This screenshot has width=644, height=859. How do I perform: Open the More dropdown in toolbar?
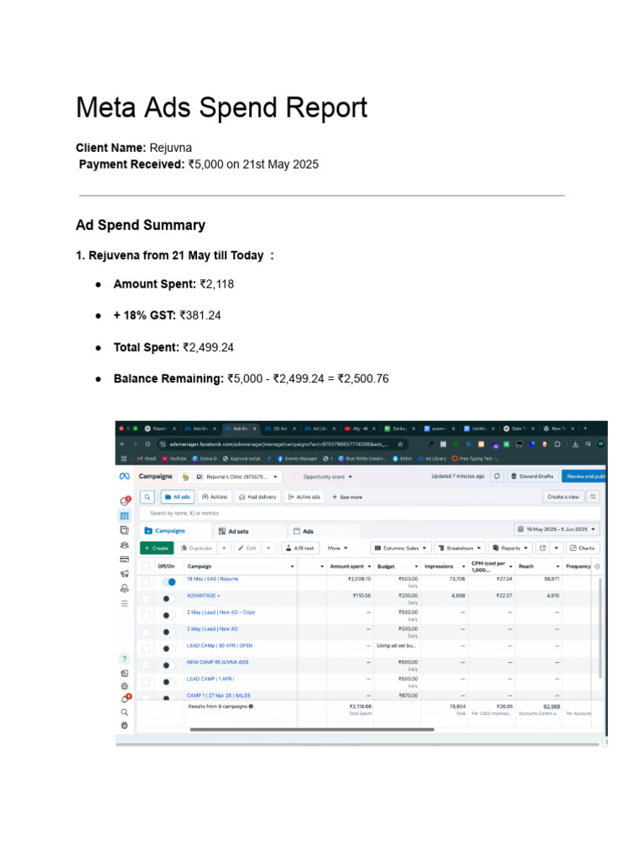click(337, 548)
